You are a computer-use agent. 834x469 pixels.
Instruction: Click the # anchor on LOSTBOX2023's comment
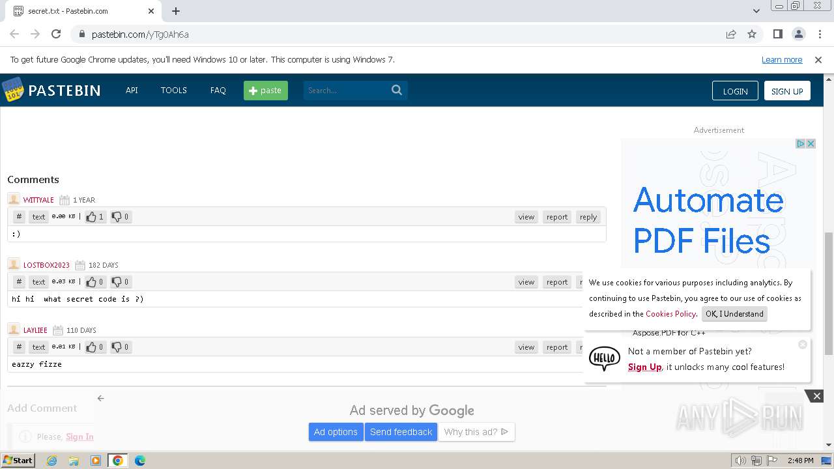pyautogui.click(x=19, y=282)
